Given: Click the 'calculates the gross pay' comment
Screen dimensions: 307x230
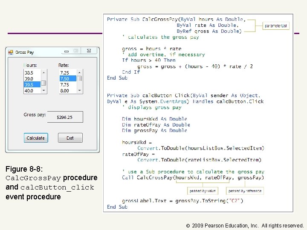Looking at the screenshot, I should pos(161,37).
